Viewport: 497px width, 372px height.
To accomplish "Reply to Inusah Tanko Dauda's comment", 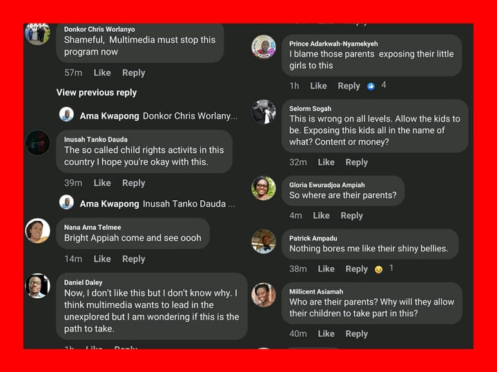I will pos(134,183).
